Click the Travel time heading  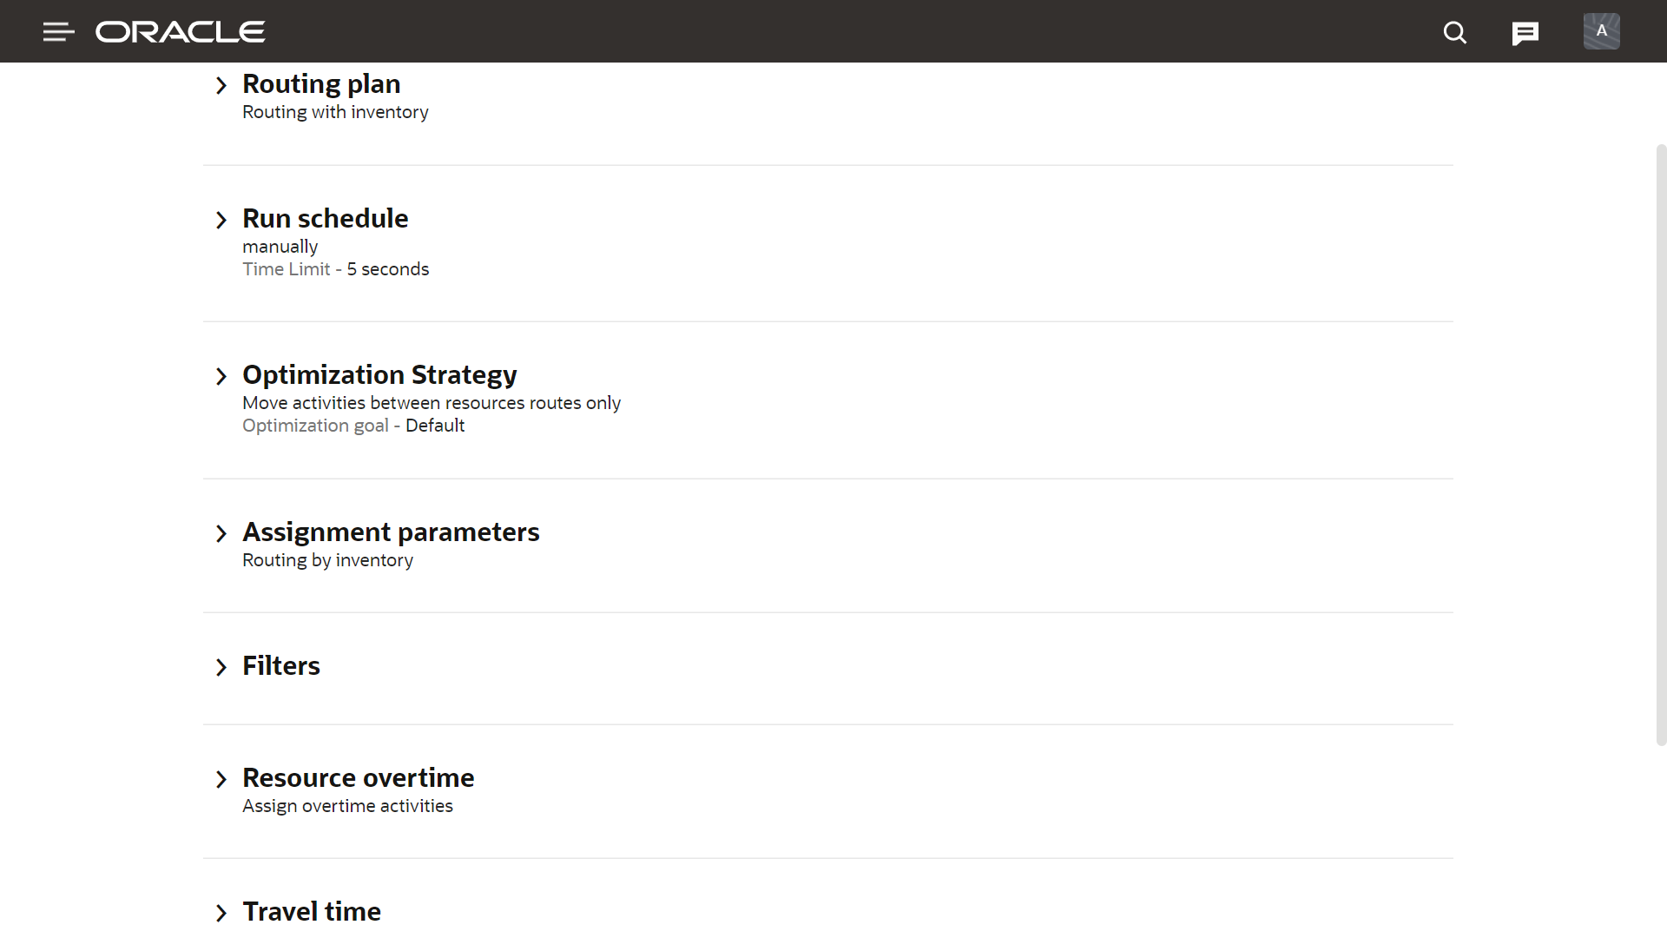(x=311, y=911)
